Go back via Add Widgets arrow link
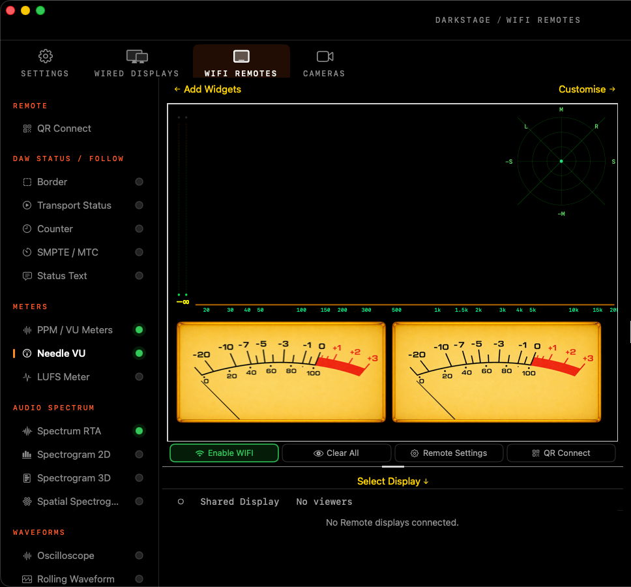Screen dimensions: 631x587 tap(208, 89)
